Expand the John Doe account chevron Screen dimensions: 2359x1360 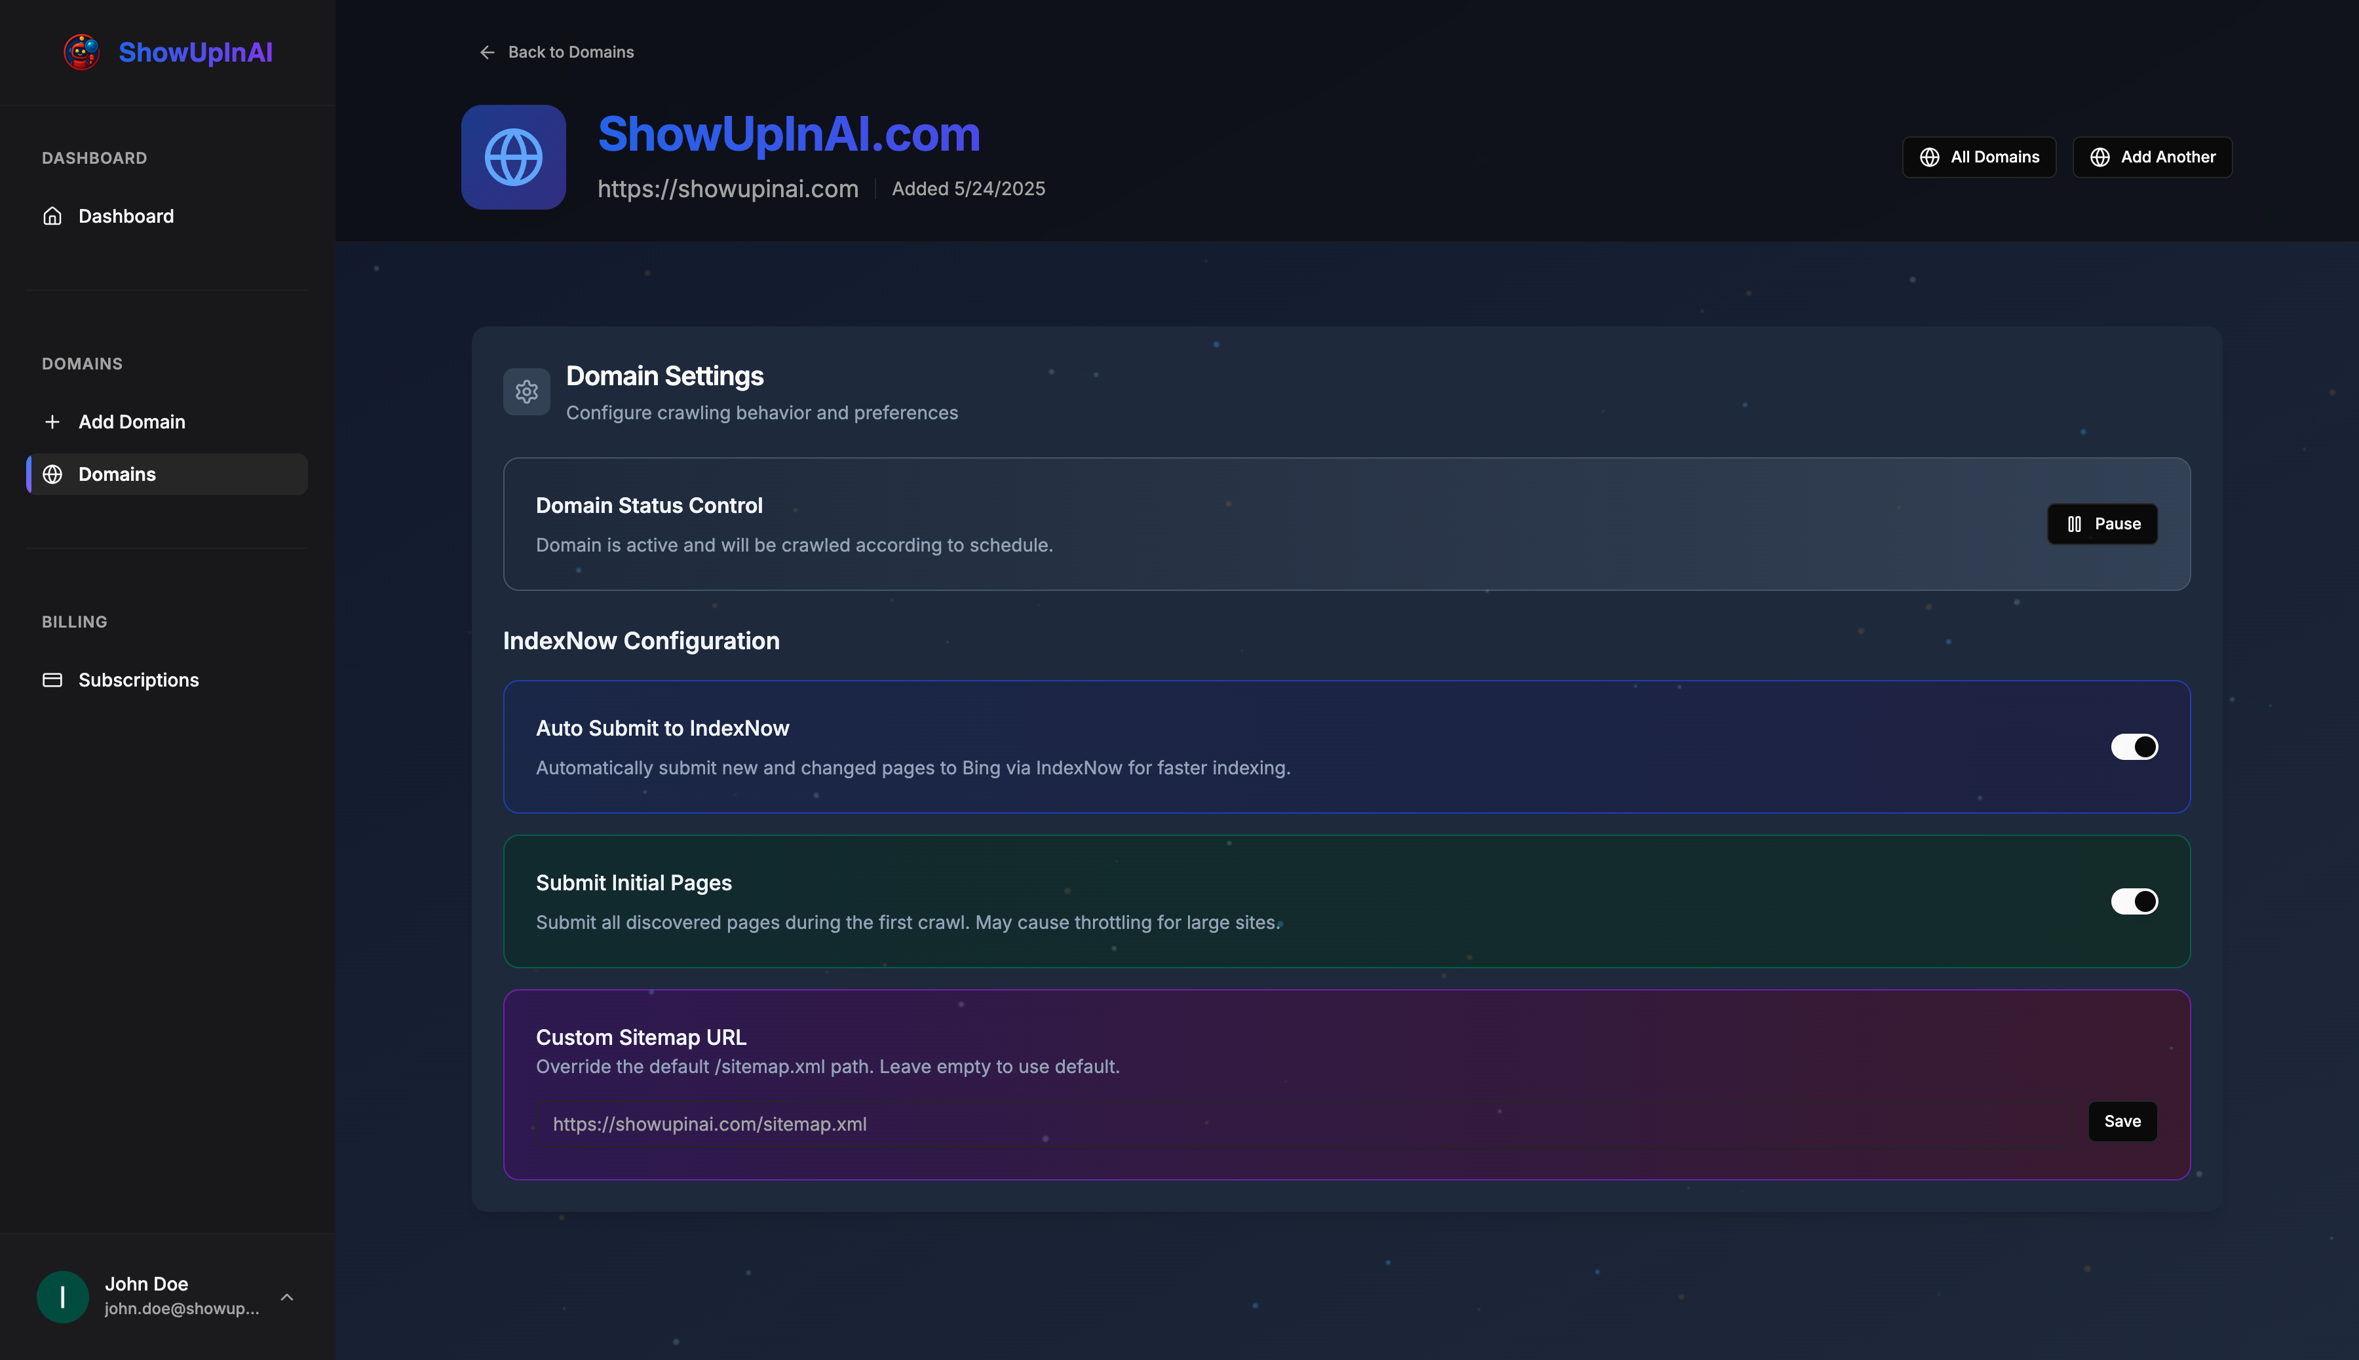point(287,1296)
